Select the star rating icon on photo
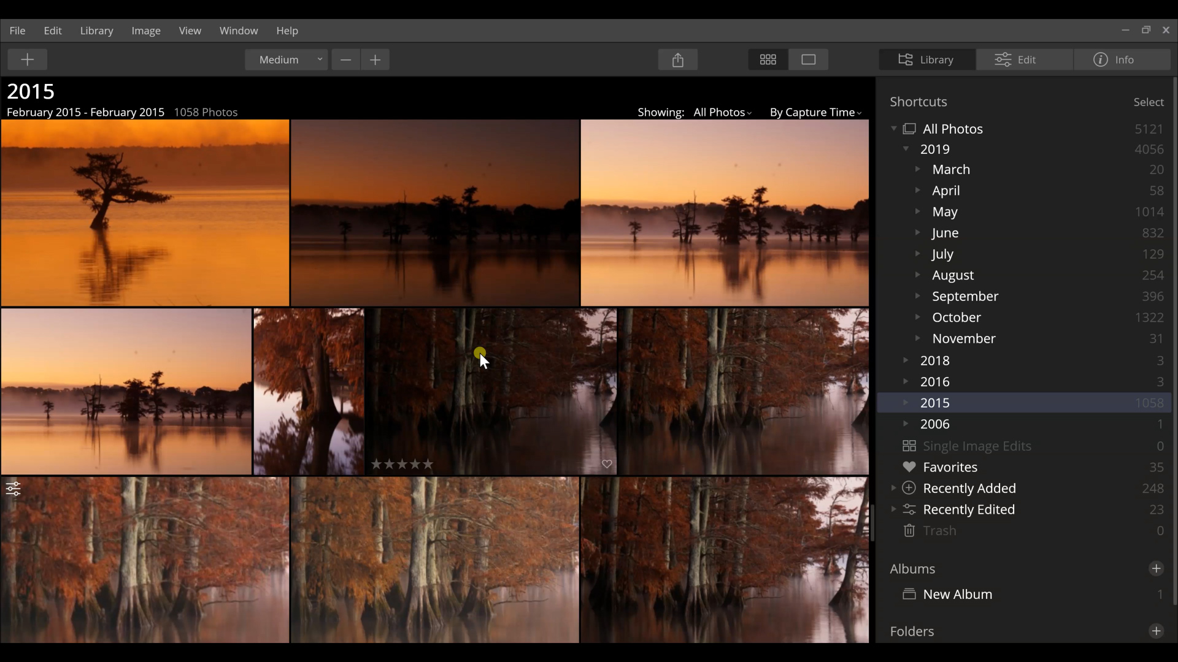This screenshot has width=1178, height=662. [x=403, y=465]
